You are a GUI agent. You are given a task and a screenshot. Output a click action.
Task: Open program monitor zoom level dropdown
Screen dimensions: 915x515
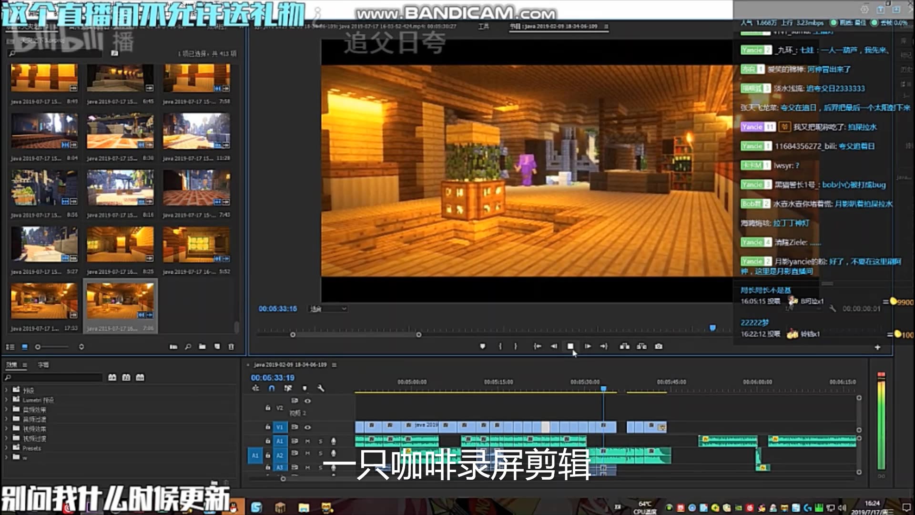328,309
